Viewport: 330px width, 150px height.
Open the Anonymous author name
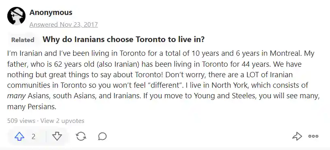51,13
